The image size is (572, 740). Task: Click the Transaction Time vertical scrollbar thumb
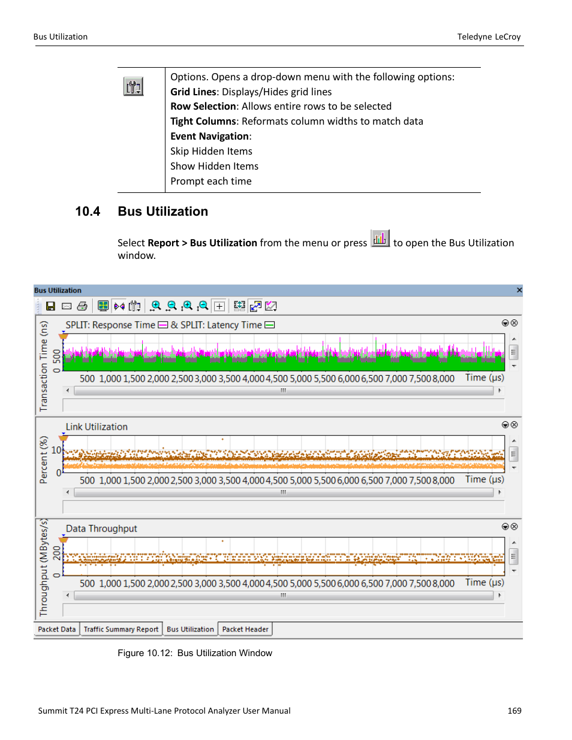[514, 352]
